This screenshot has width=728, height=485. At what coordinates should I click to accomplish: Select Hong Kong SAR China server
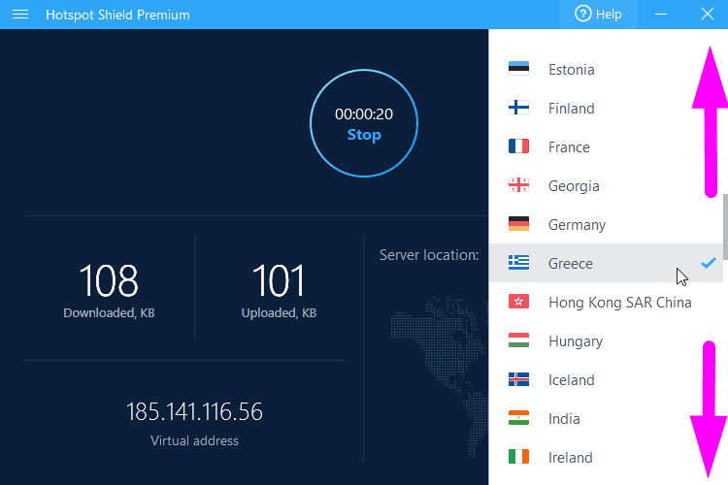[606, 302]
